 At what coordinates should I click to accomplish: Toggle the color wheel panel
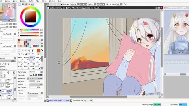pyautogui.click(x=19, y=4)
